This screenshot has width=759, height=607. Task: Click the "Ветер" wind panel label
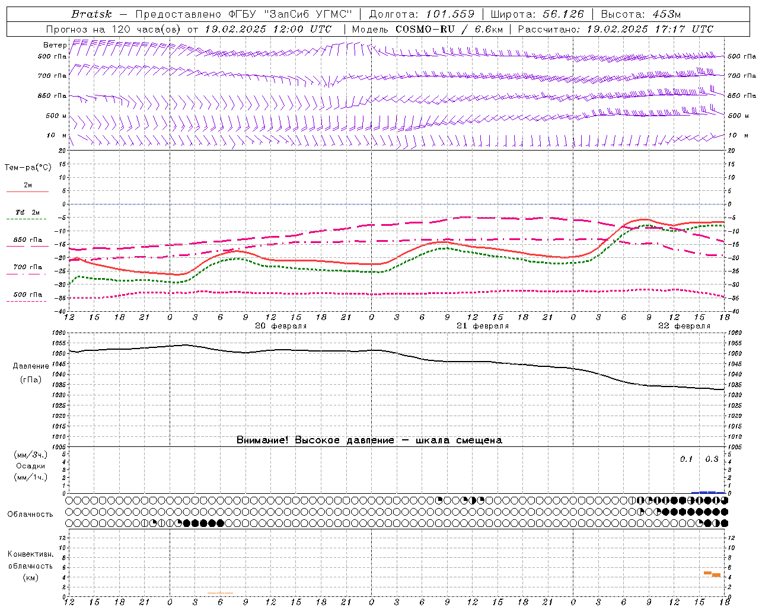(55, 45)
